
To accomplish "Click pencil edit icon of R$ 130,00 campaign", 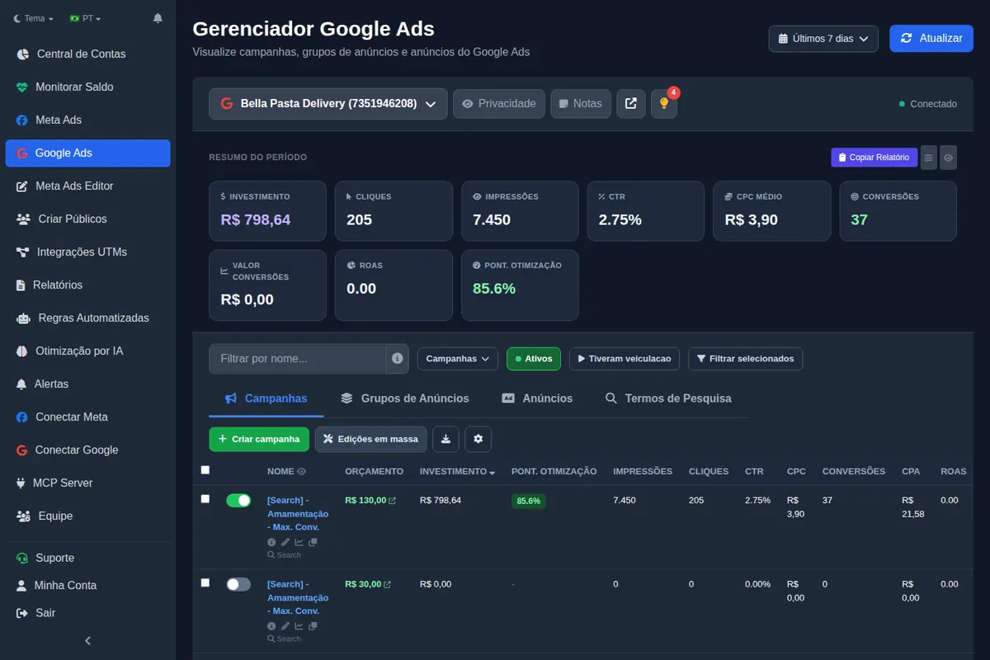I will [285, 542].
